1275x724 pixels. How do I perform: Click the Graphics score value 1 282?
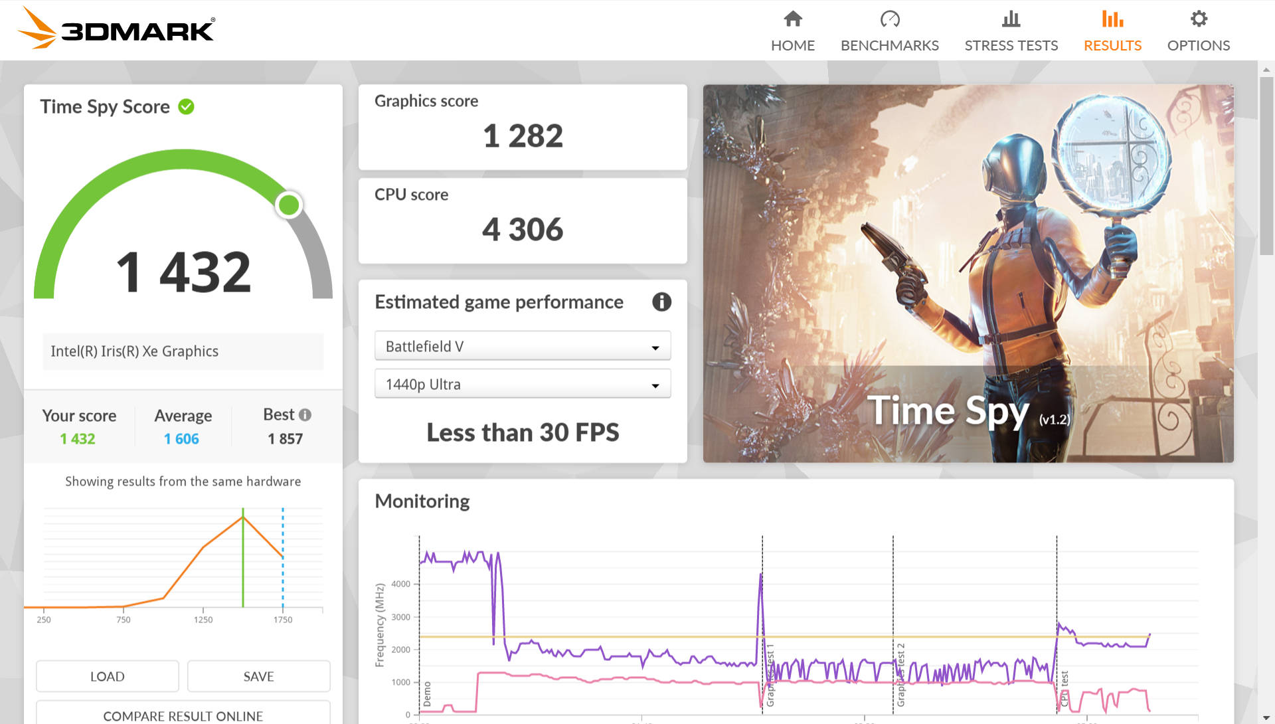click(x=523, y=136)
